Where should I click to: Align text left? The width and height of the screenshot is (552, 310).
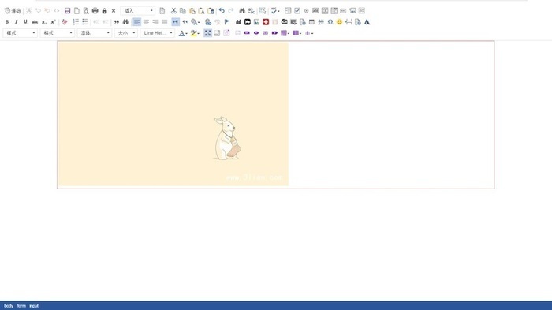(136, 22)
